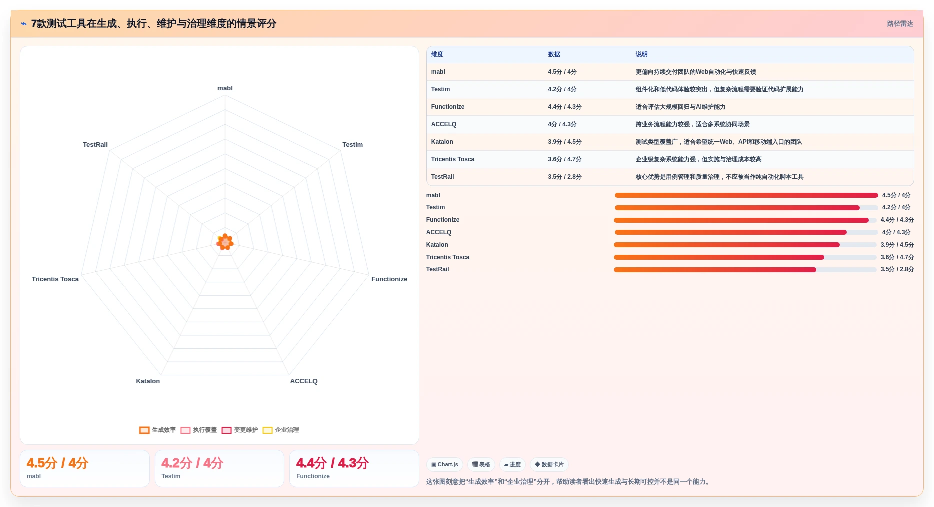The image size is (934, 507).
Task: Click the 进度 tag chip
Action: [512, 465]
